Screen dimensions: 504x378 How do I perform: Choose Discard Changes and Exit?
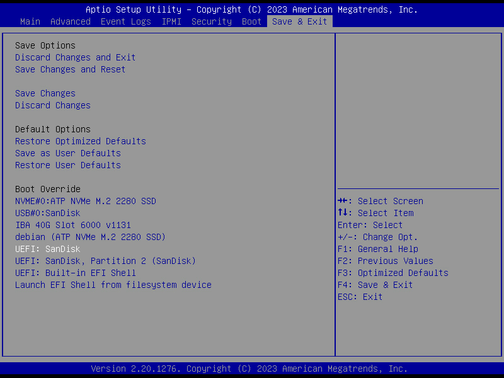point(75,57)
